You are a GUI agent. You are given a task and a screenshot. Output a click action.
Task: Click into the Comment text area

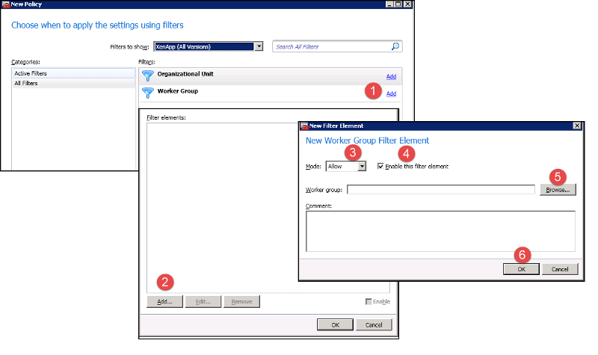[440, 231]
